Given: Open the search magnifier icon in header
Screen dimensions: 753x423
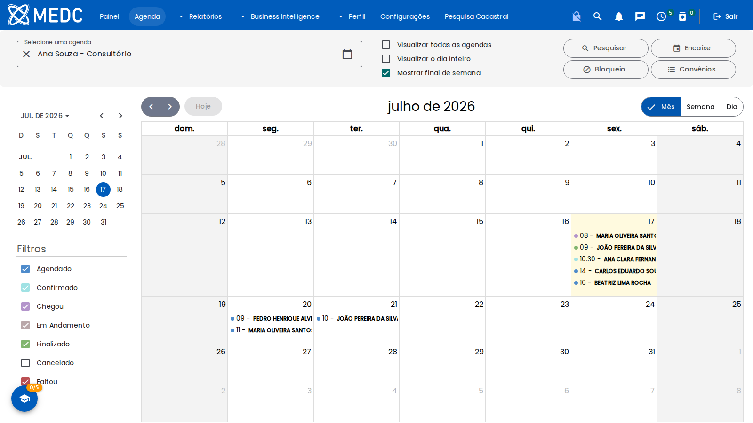Looking at the screenshot, I should click(598, 16).
